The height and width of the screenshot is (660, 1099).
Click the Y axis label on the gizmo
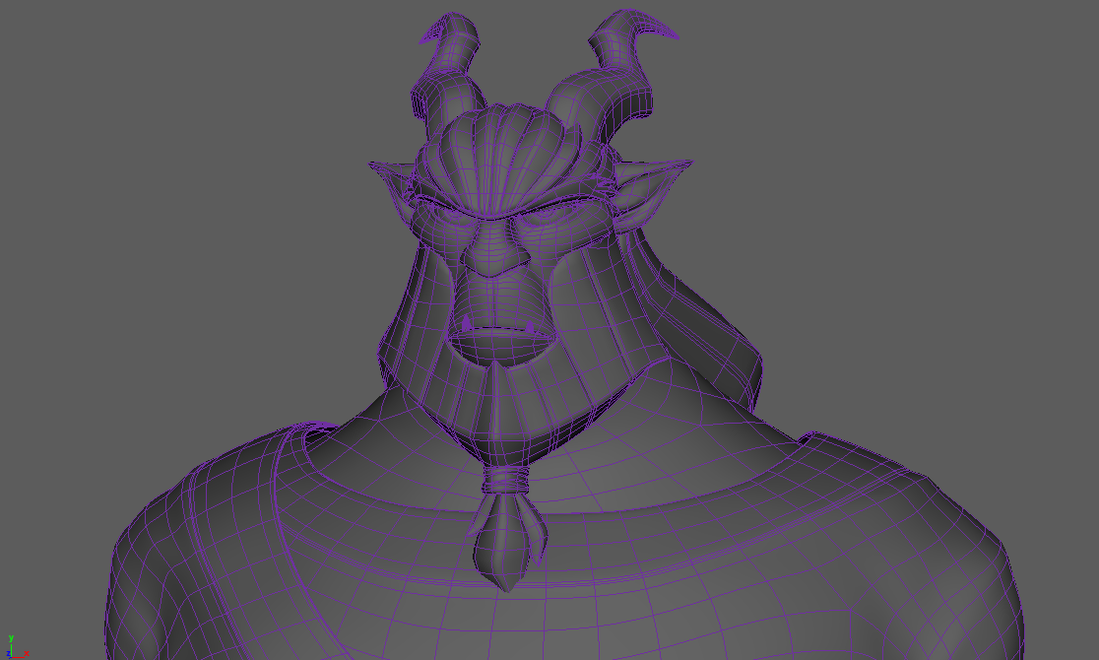click(x=10, y=638)
